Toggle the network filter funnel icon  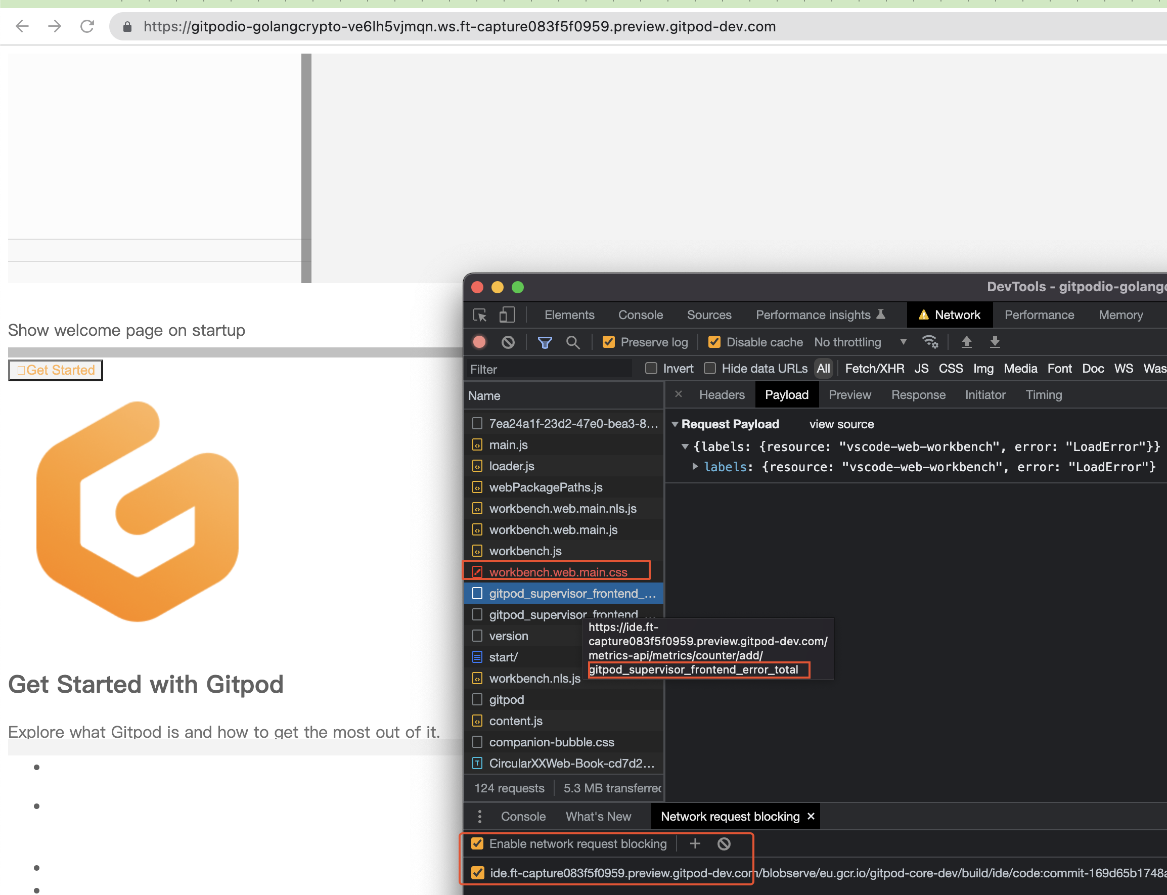coord(545,342)
